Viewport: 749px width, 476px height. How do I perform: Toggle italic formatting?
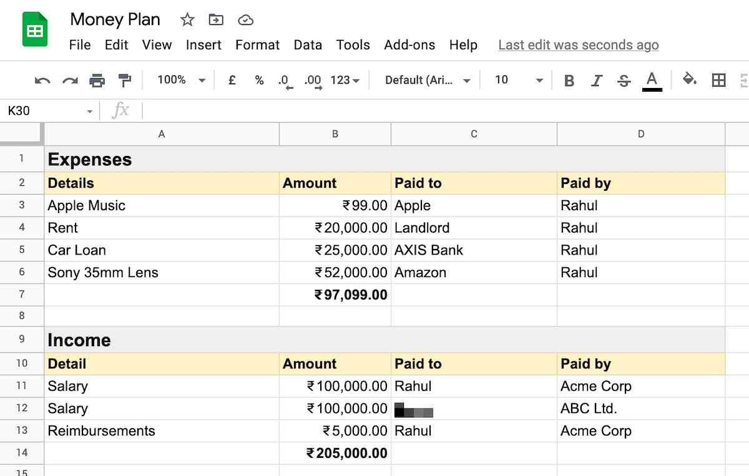(x=597, y=80)
